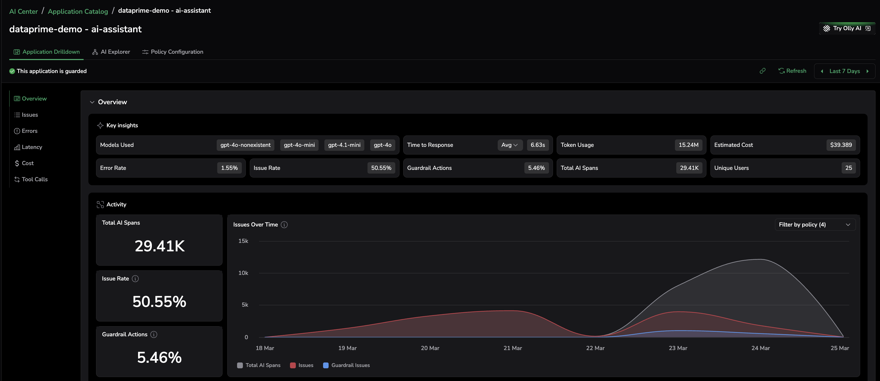Go to previous time range arrow

point(822,71)
